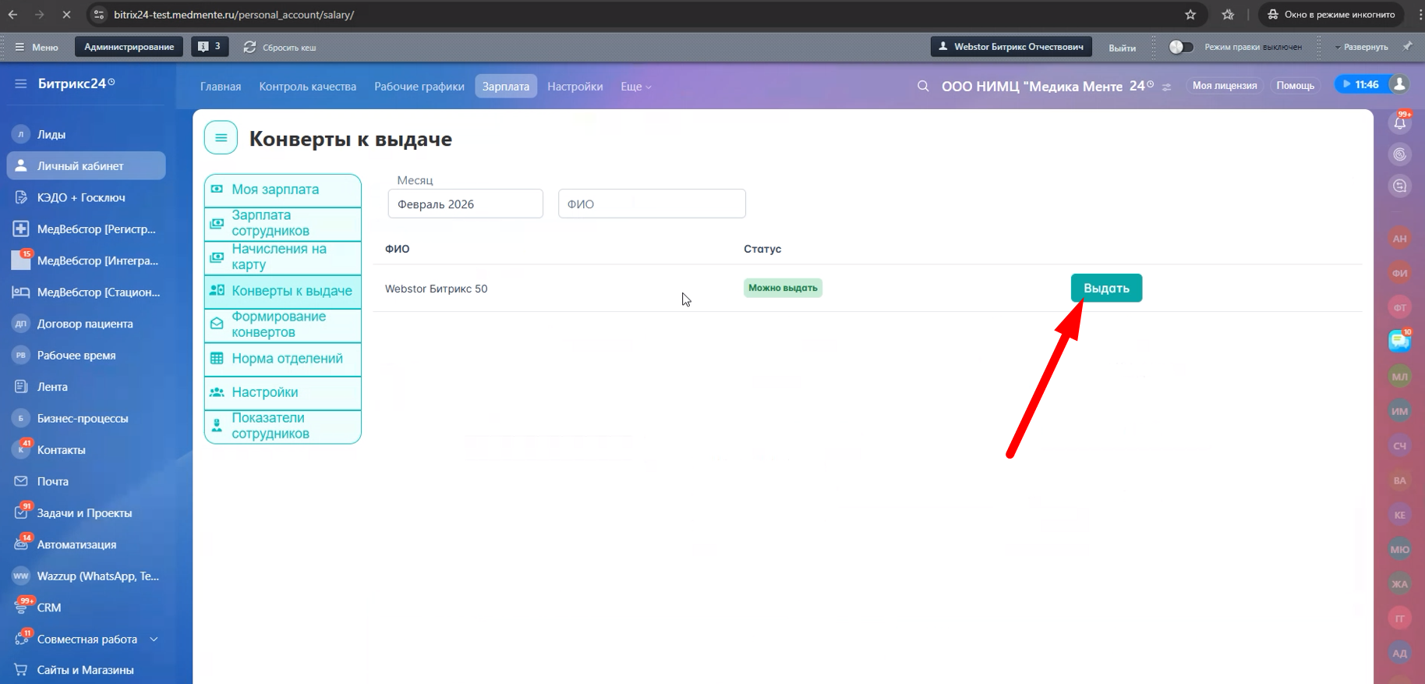Click the search magnifier icon in header
Image resolution: width=1425 pixels, height=684 pixels.
pos(923,87)
